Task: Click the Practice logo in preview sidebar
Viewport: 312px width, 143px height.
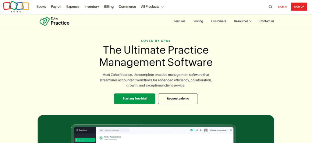Action: pyautogui.click(x=81, y=130)
